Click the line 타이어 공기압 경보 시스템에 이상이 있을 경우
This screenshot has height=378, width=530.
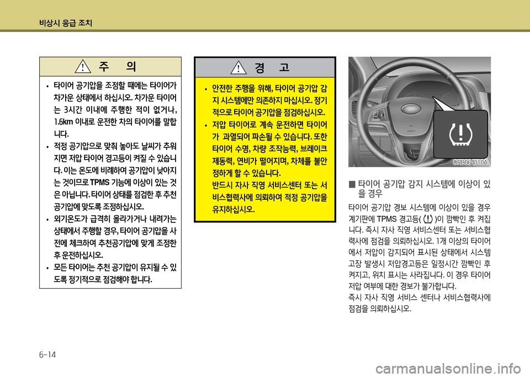pyautogui.click(x=420, y=207)
